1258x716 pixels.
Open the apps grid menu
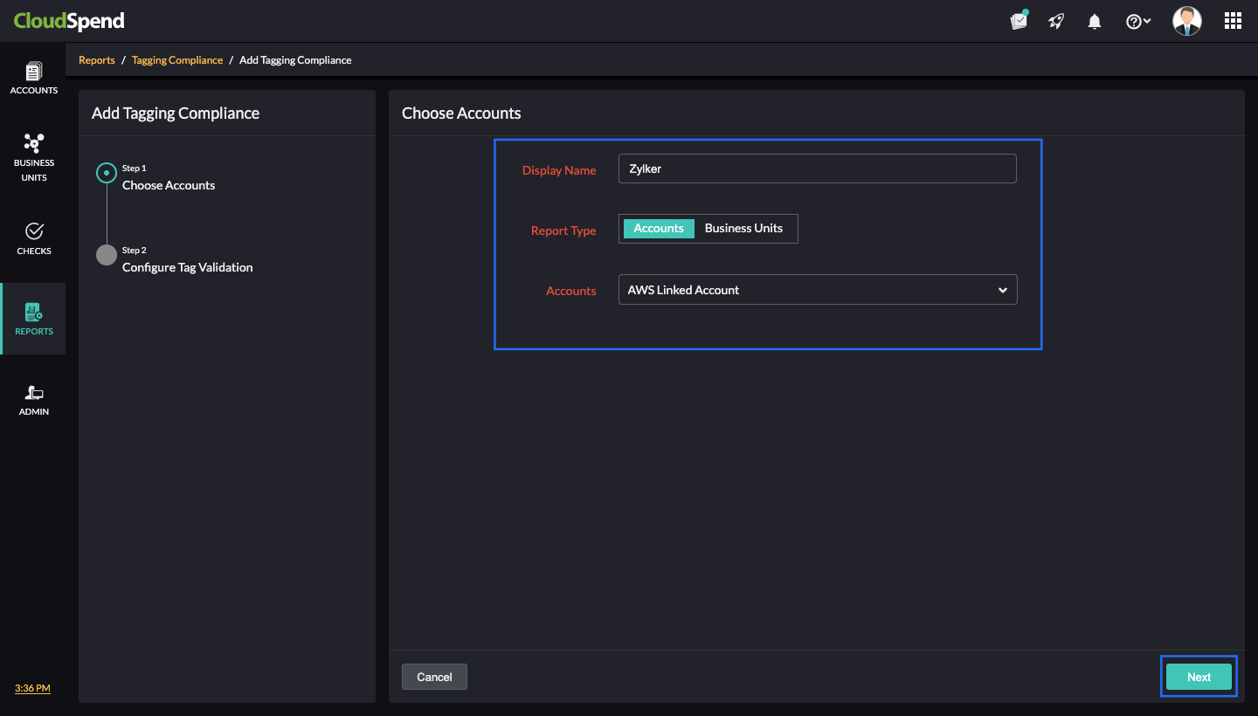tap(1233, 20)
